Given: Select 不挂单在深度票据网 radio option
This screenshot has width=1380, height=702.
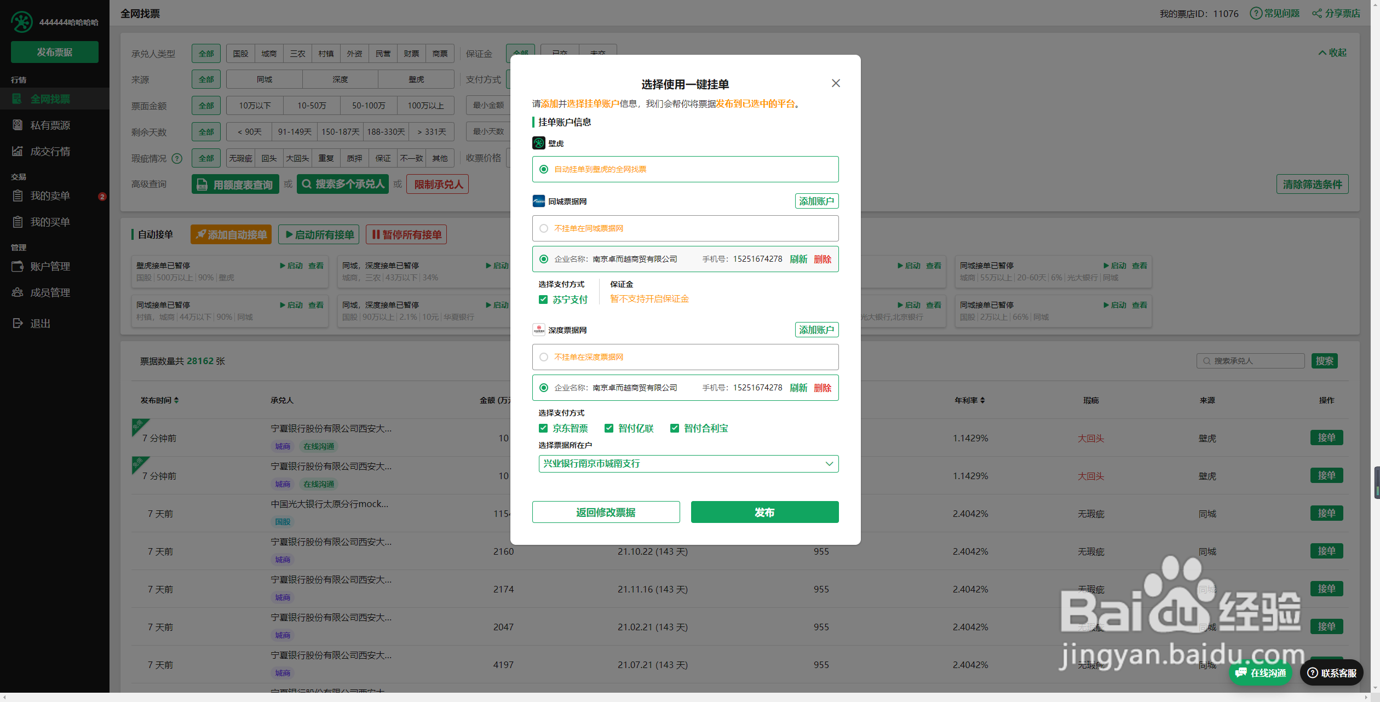Looking at the screenshot, I should click(x=544, y=357).
